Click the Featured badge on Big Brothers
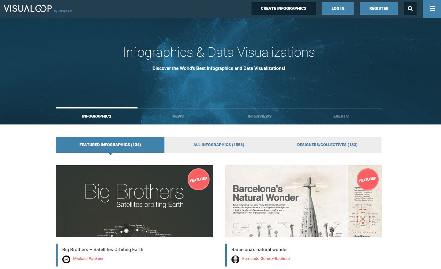This screenshot has height=269, width=441. pyautogui.click(x=198, y=179)
